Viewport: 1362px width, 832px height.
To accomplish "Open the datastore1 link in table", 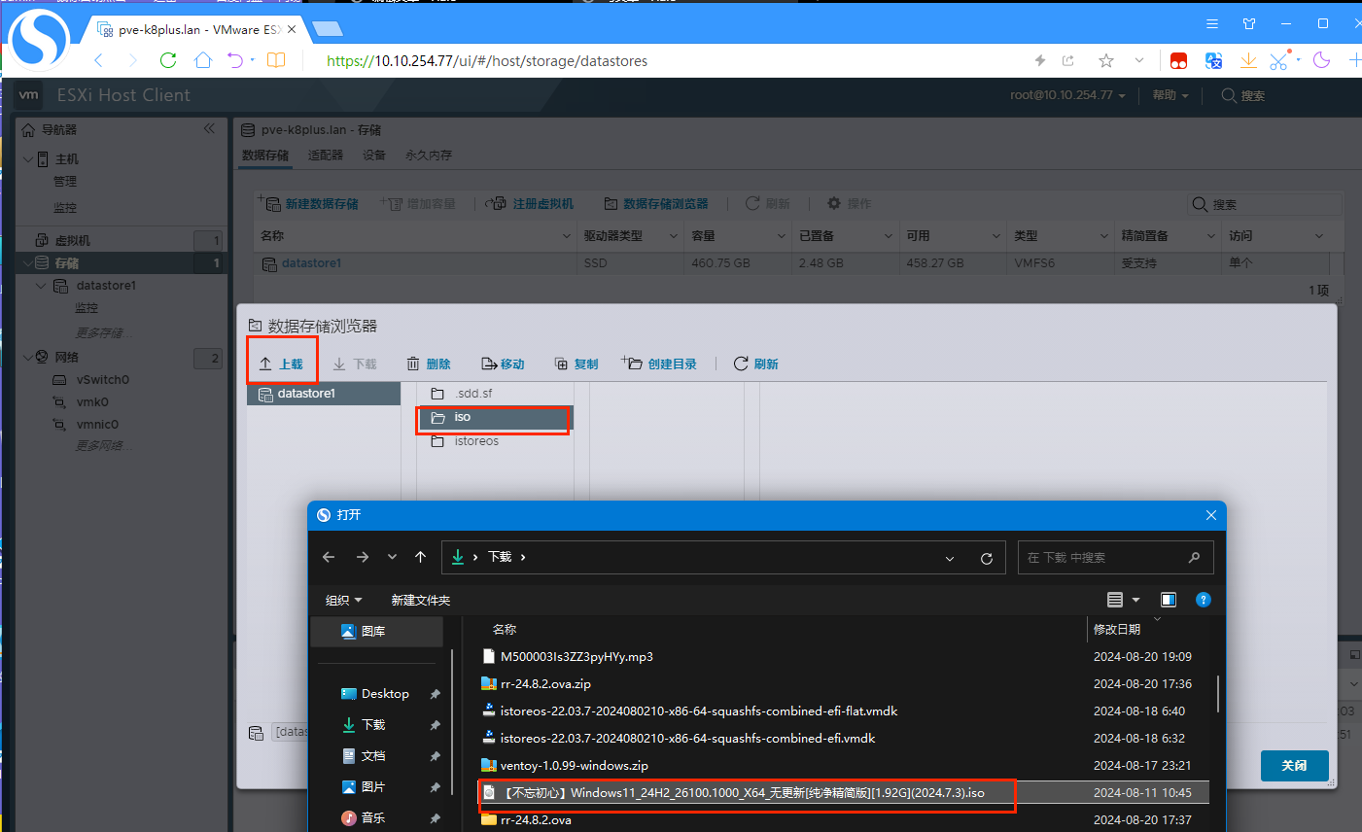I will click(x=311, y=262).
